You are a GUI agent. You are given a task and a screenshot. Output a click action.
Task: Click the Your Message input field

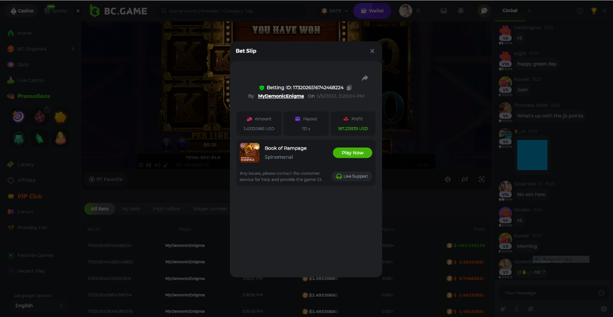[x=547, y=293]
